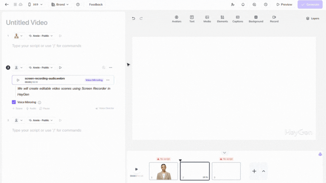The height and width of the screenshot is (183, 326).
Task: Open scene 2 more options menu
Action: pyautogui.click(x=111, y=67)
